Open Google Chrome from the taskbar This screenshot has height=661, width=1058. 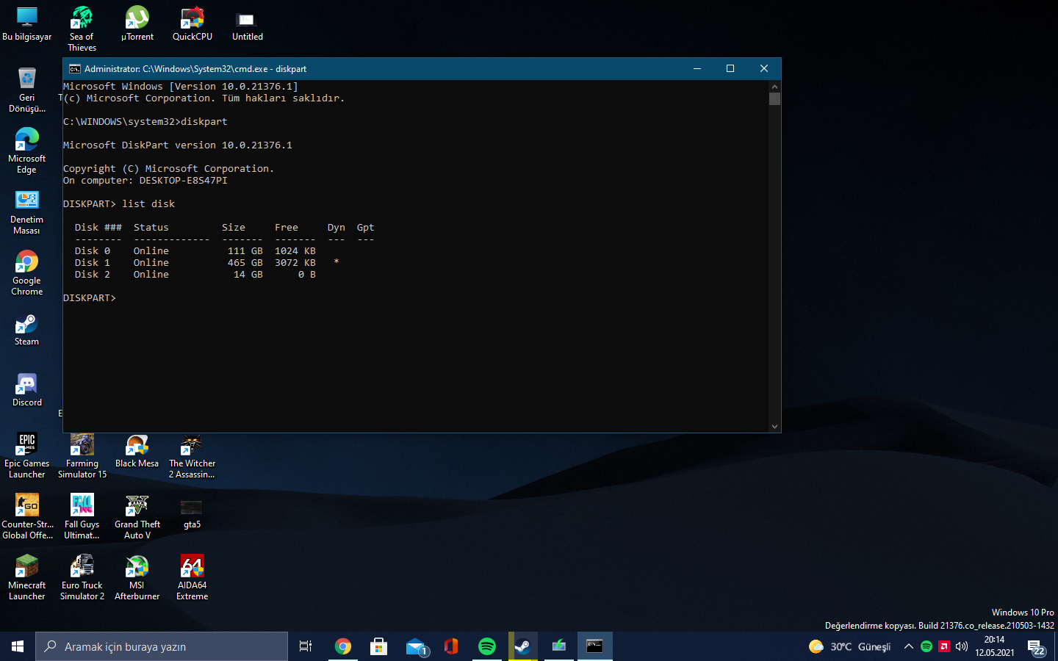342,646
